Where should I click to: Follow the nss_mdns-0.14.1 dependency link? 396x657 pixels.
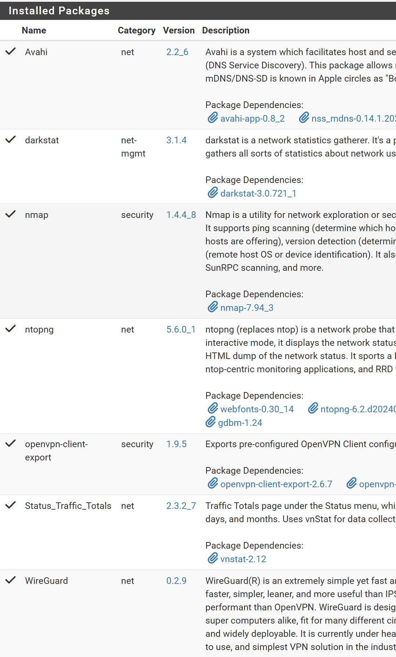click(x=354, y=119)
